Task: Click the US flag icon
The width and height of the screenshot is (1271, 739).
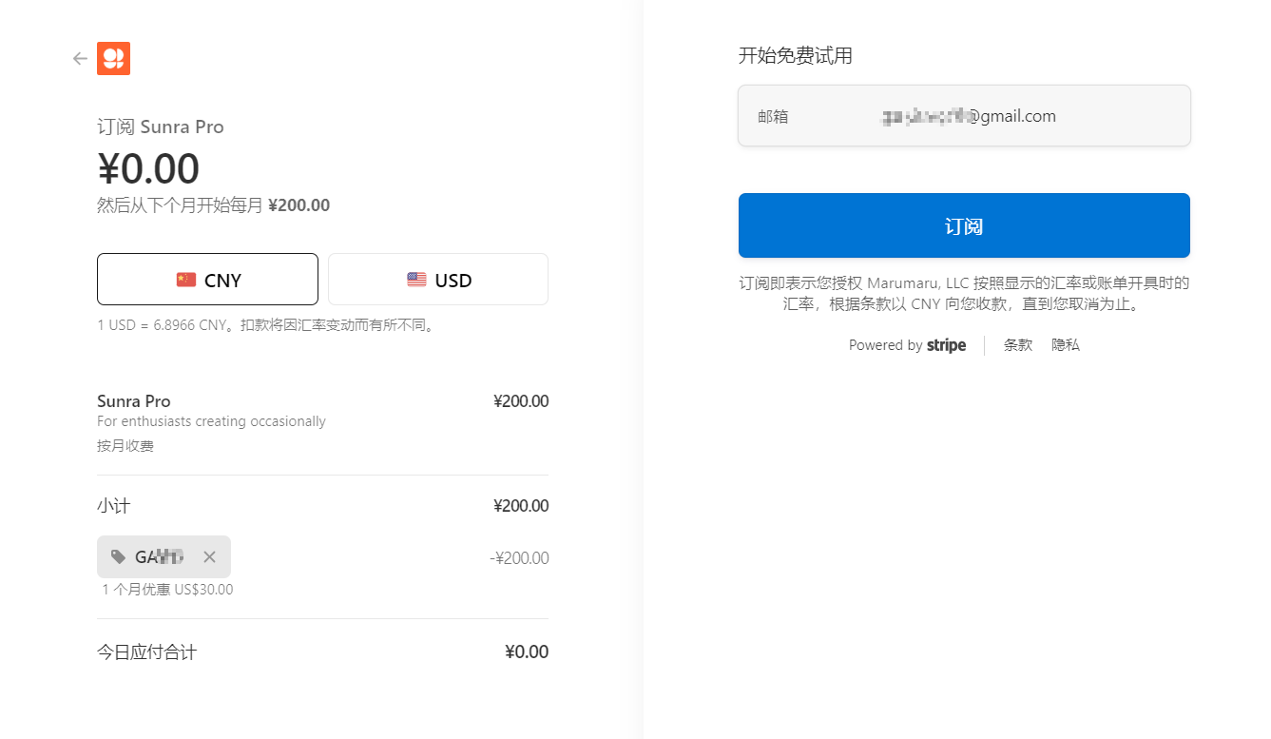Action: click(416, 280)
